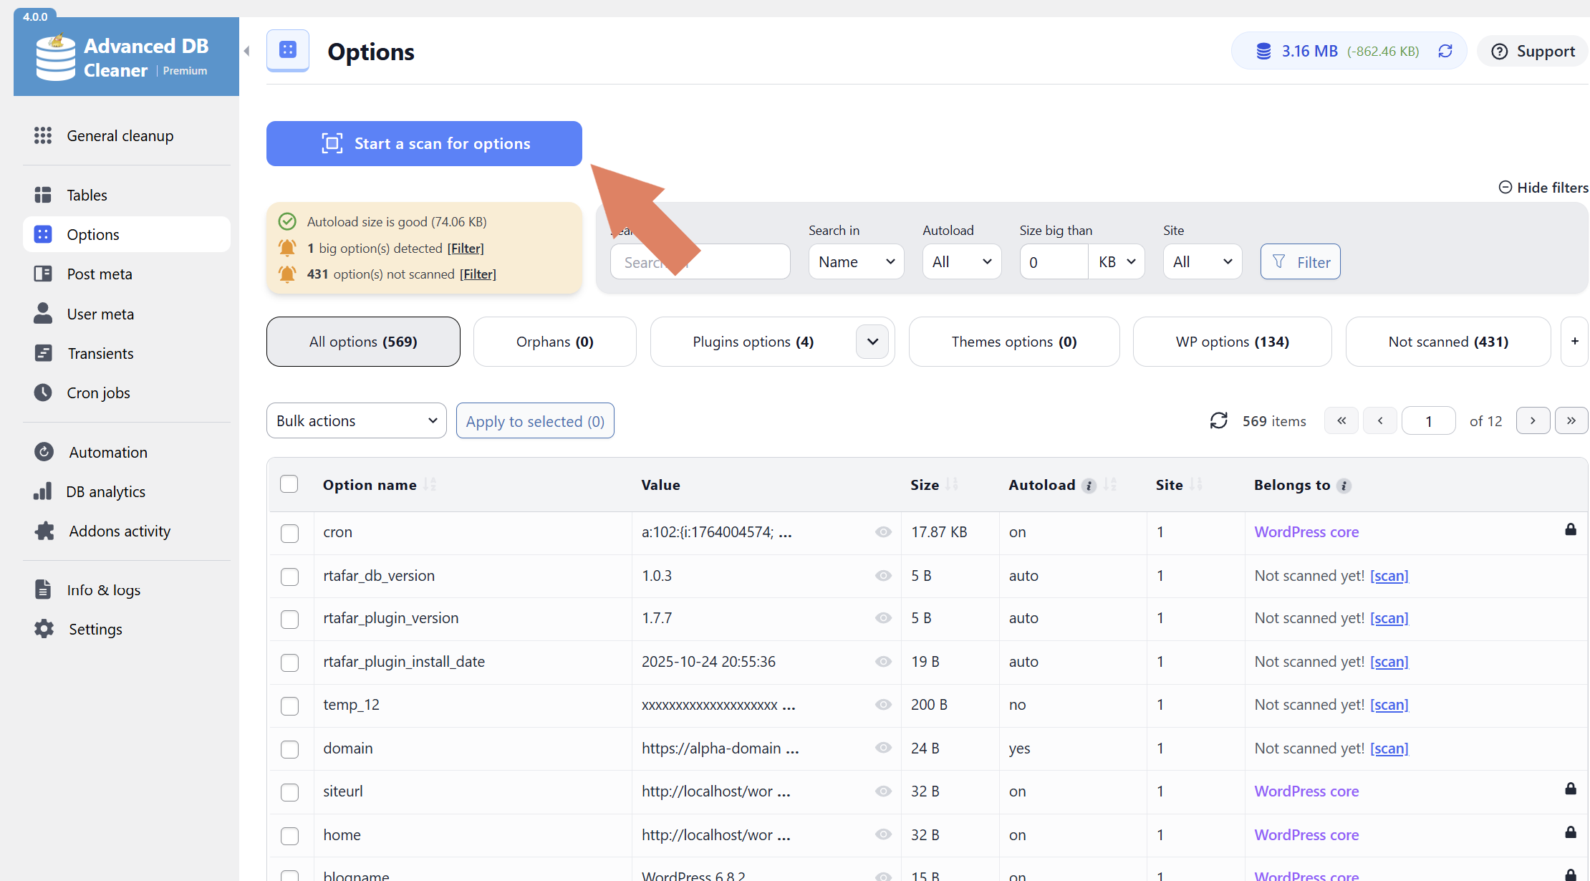This screenshot has width=1590, height=881.
Task: Click the eye icon for the cron value
Action: click(883, 532)
